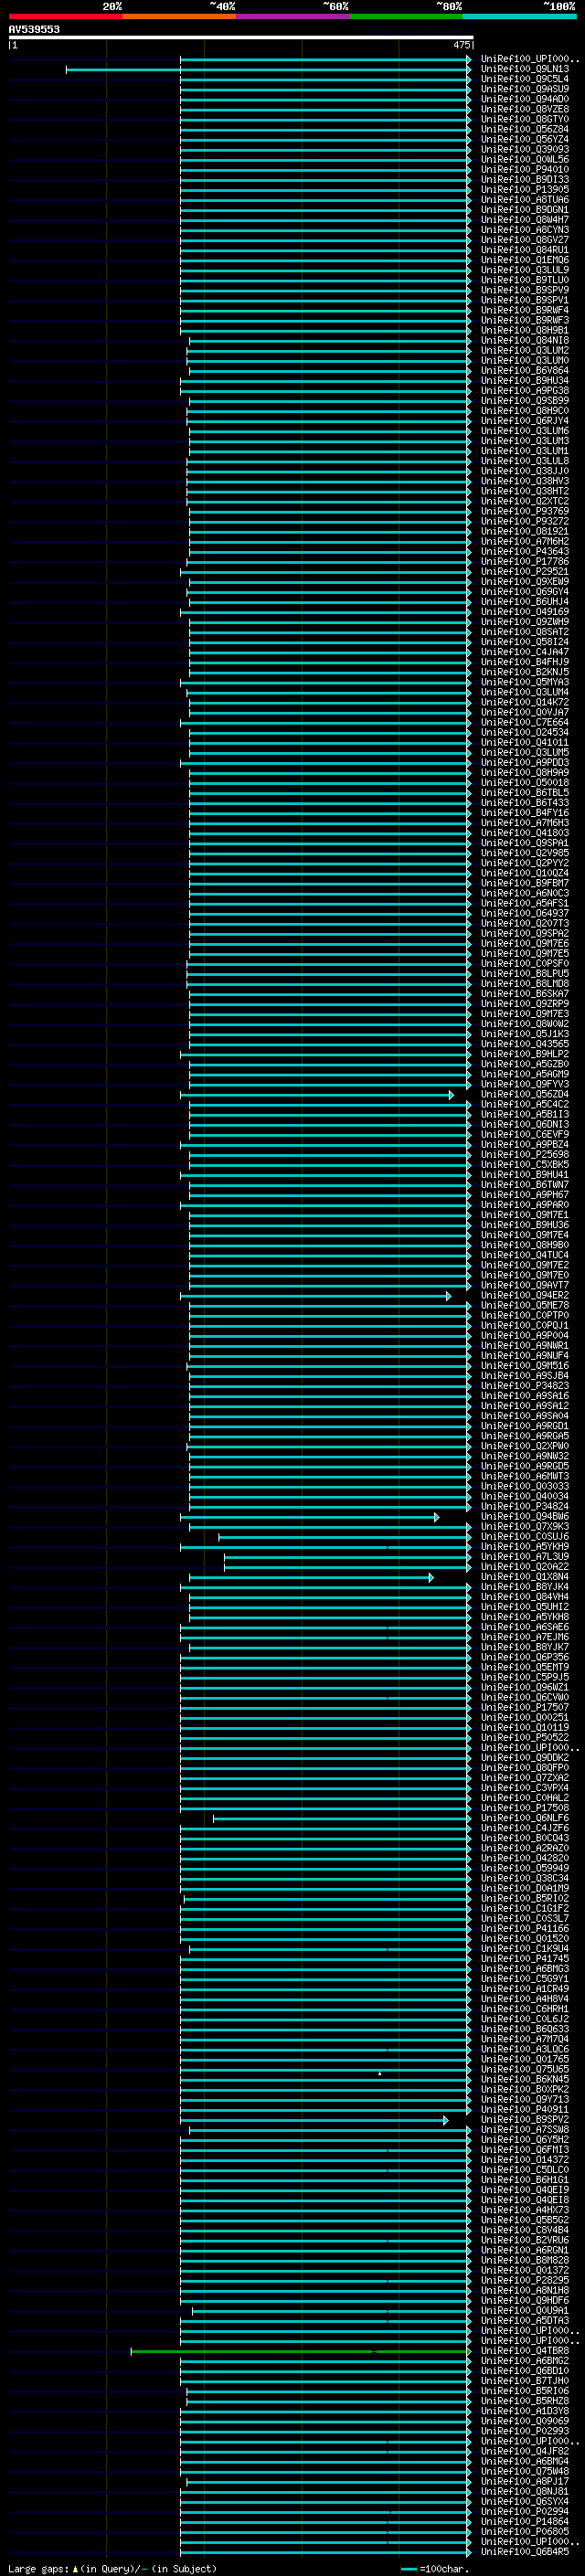Screen dimensions: 585x2576
Task: Select the query name AV539553
Action: 34,29
